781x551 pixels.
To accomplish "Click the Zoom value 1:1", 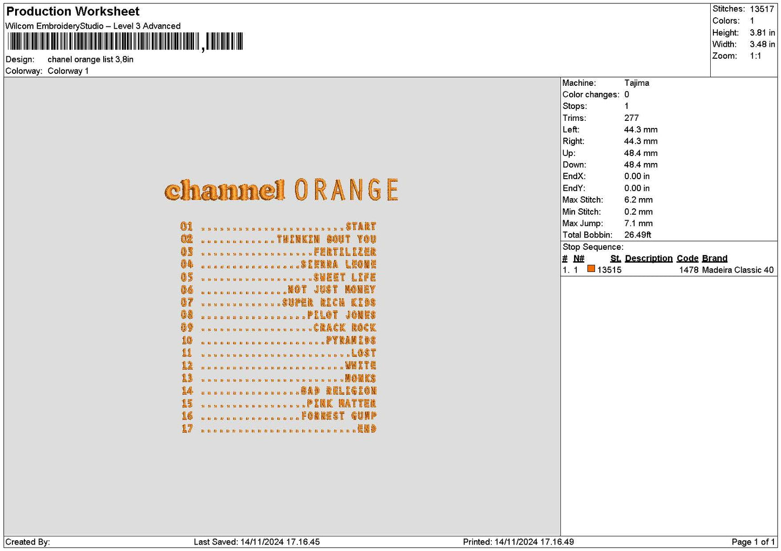I will point(755,56).
